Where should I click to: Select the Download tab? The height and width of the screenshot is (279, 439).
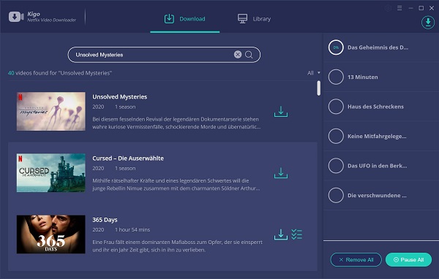(x=185, y=19)
